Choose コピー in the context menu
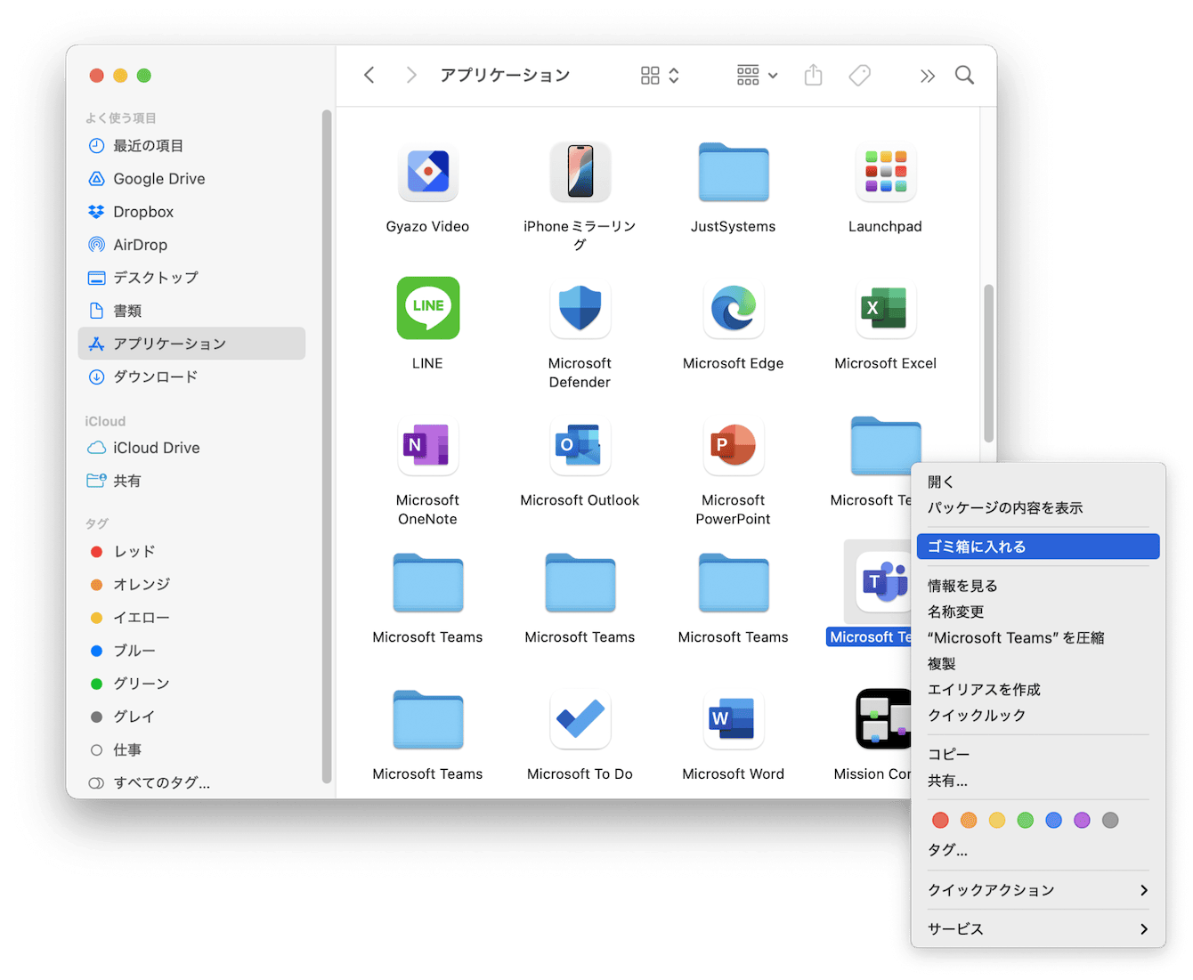1193x980 pixels. pos(1038,754)
